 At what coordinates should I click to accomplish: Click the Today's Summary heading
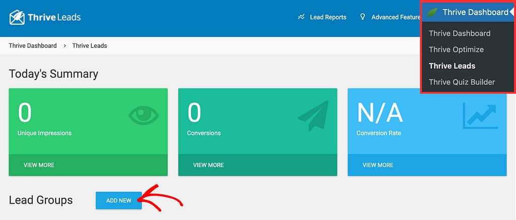53,74
